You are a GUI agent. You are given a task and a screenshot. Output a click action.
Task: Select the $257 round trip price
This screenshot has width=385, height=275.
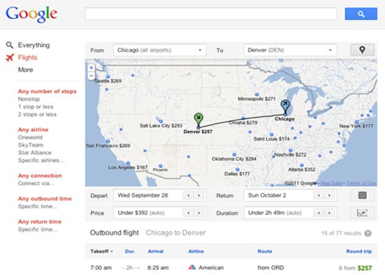click(x=364, y=268)
